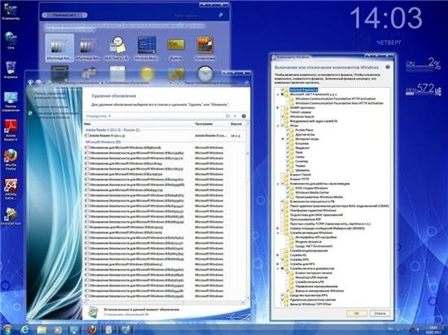Select the Currency gadget in gallery
This screenshot has width=448, height=335.
176,48
